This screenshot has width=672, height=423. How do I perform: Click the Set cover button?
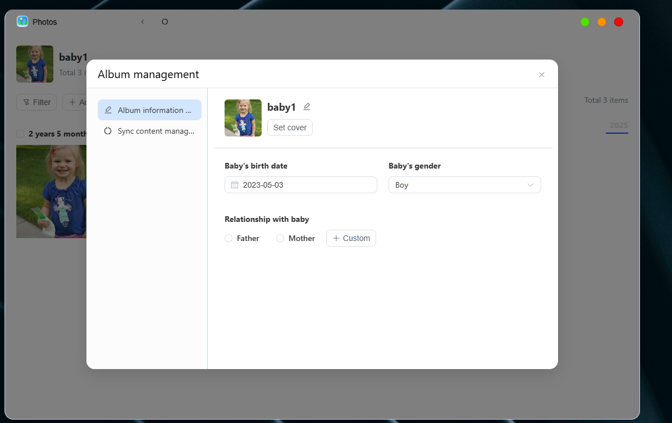pyautogui.click(x=290, y=128)
